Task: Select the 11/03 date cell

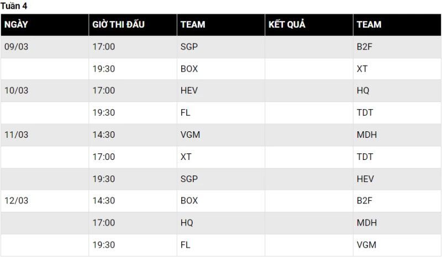Action: pos(17,135)
